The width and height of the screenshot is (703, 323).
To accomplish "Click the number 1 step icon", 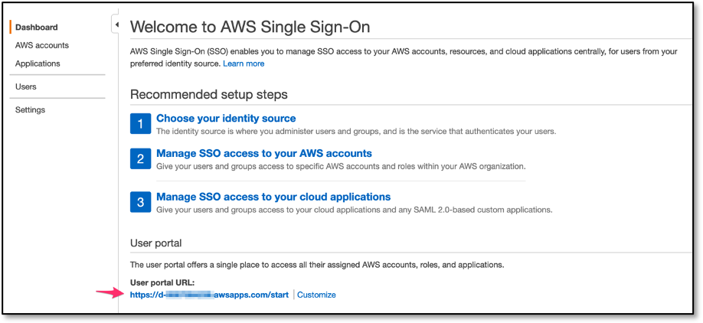I will click(140, 124).
